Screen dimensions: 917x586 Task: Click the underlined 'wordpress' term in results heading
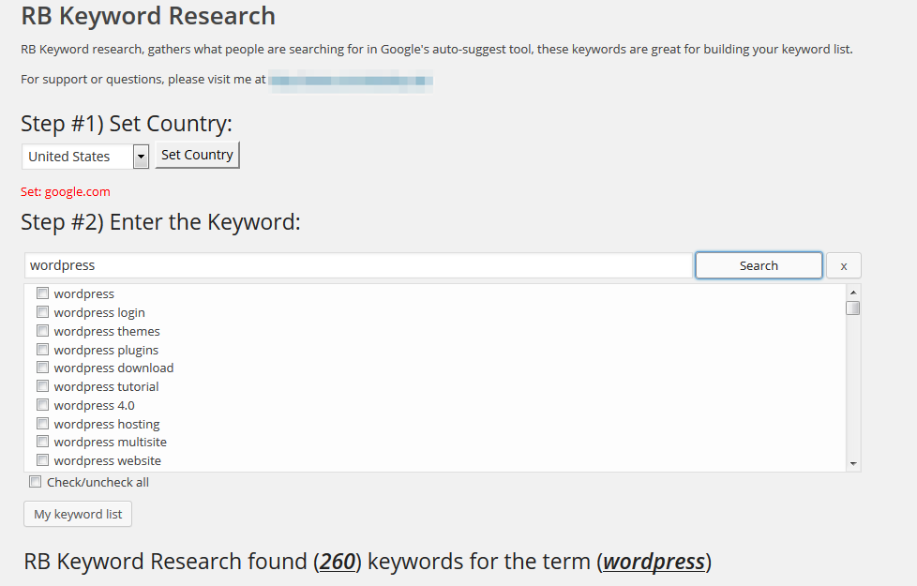(654, 562)
